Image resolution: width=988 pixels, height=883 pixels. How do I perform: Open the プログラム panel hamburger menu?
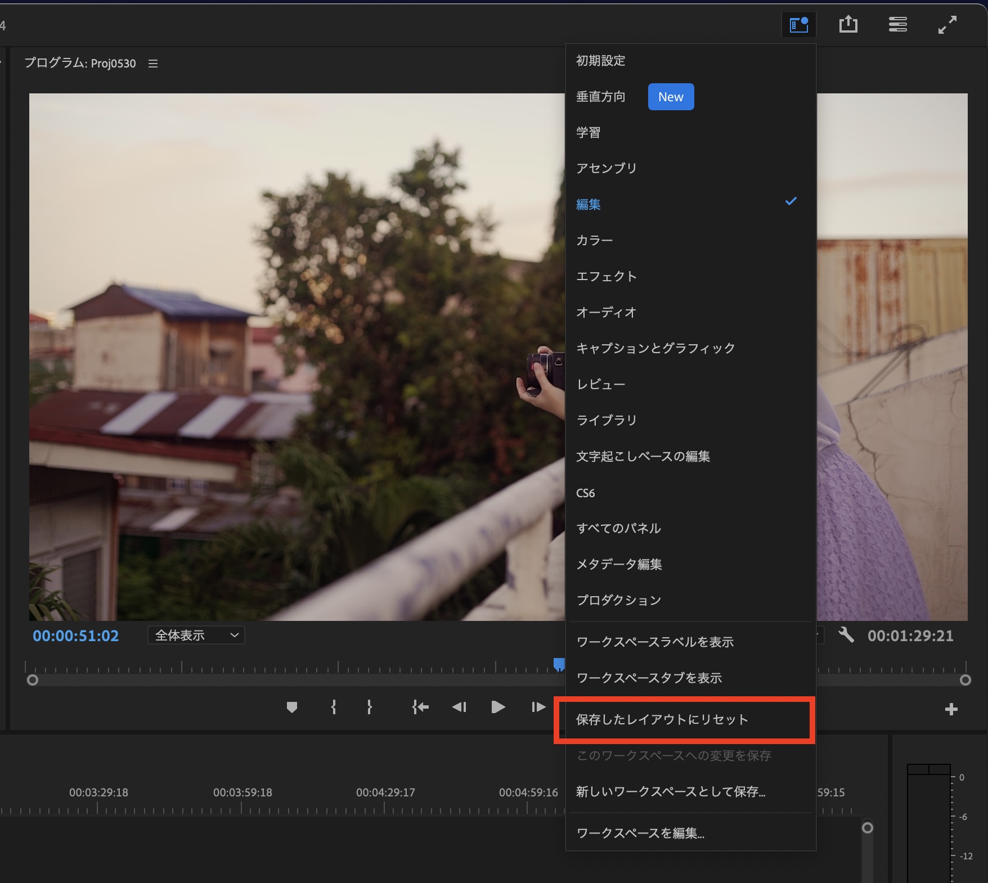153,64
